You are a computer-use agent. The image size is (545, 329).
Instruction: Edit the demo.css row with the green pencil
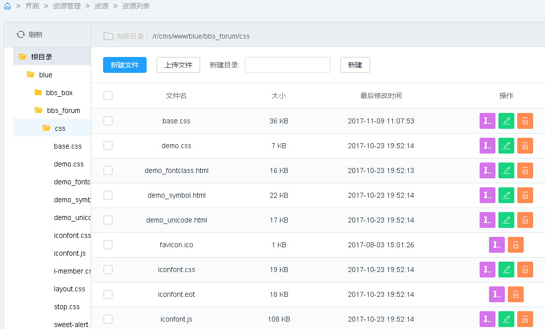[x=506, y=146]
